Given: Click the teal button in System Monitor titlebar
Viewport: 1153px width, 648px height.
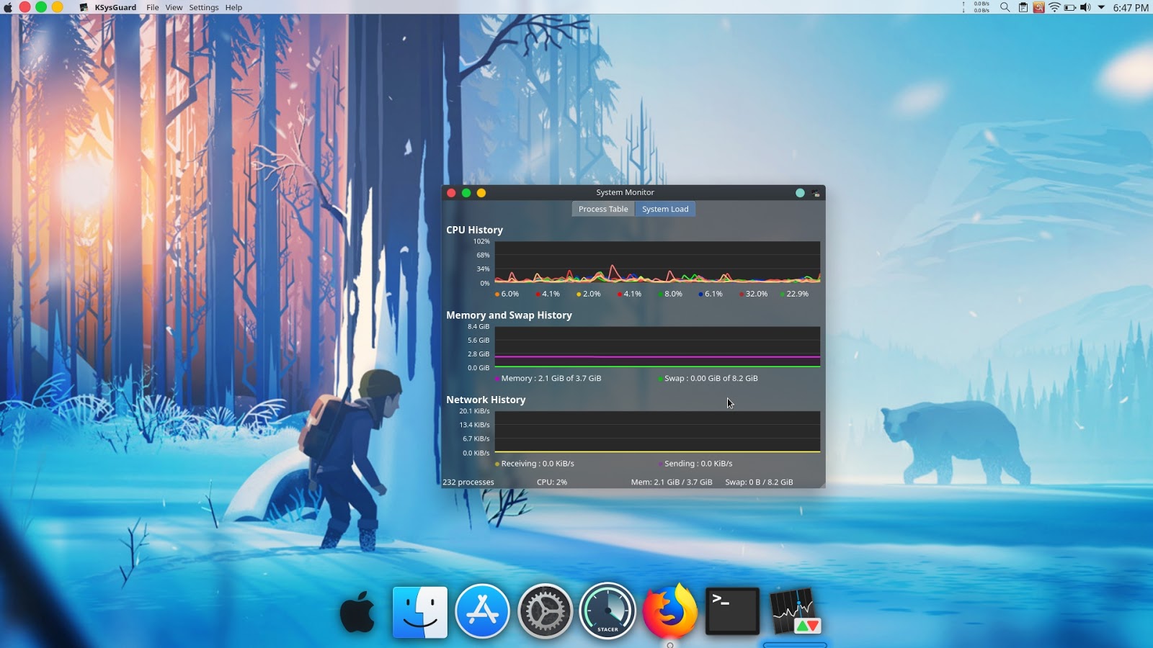Looking at the screenshot, I should click(800, 193).
